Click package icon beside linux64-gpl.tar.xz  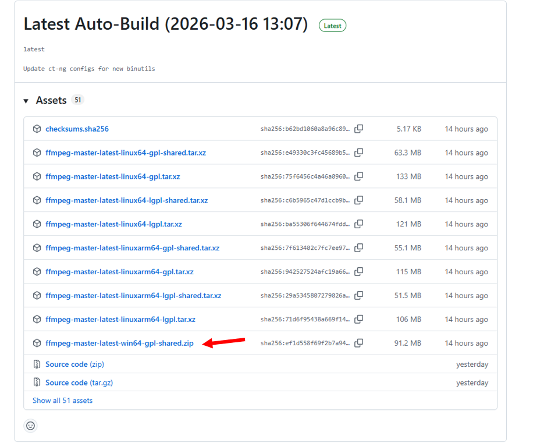(x=37, y=176)
